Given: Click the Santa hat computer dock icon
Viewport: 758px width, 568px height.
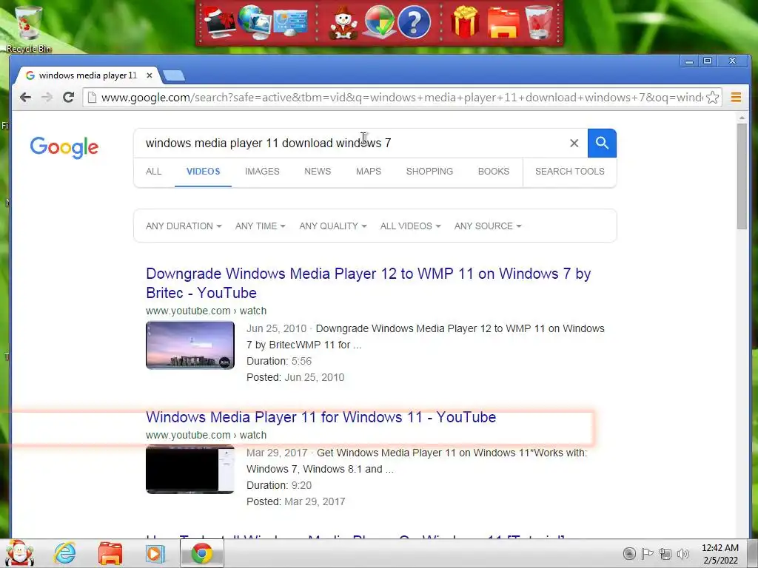Looking at the screenshot, I should [x=220, y=21].
